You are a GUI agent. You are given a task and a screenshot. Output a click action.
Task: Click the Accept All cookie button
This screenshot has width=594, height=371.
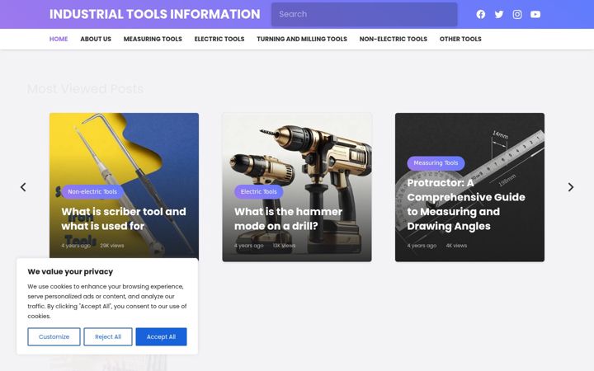[161, 336]
